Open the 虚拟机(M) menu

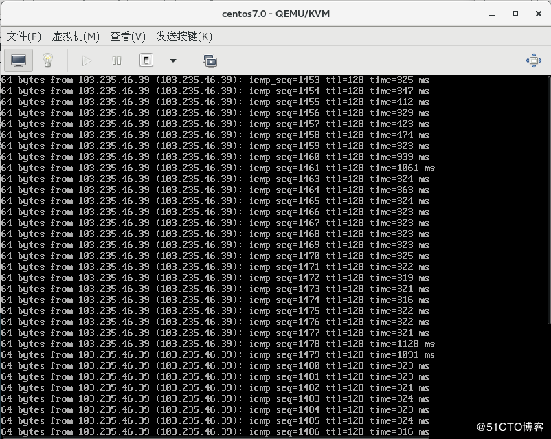click(x=76, y=36)
